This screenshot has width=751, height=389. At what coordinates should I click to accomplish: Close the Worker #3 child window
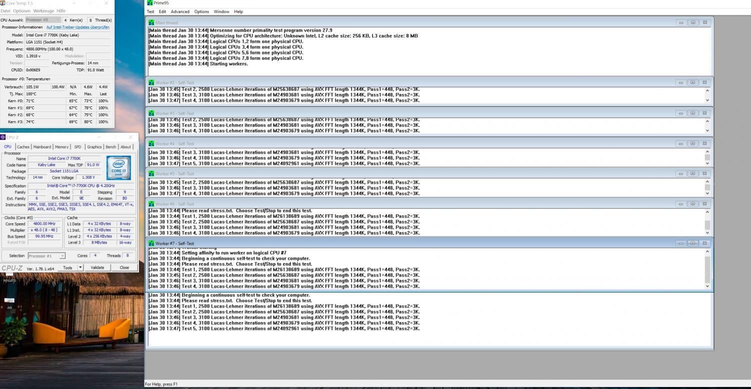[x=704, y=113]
